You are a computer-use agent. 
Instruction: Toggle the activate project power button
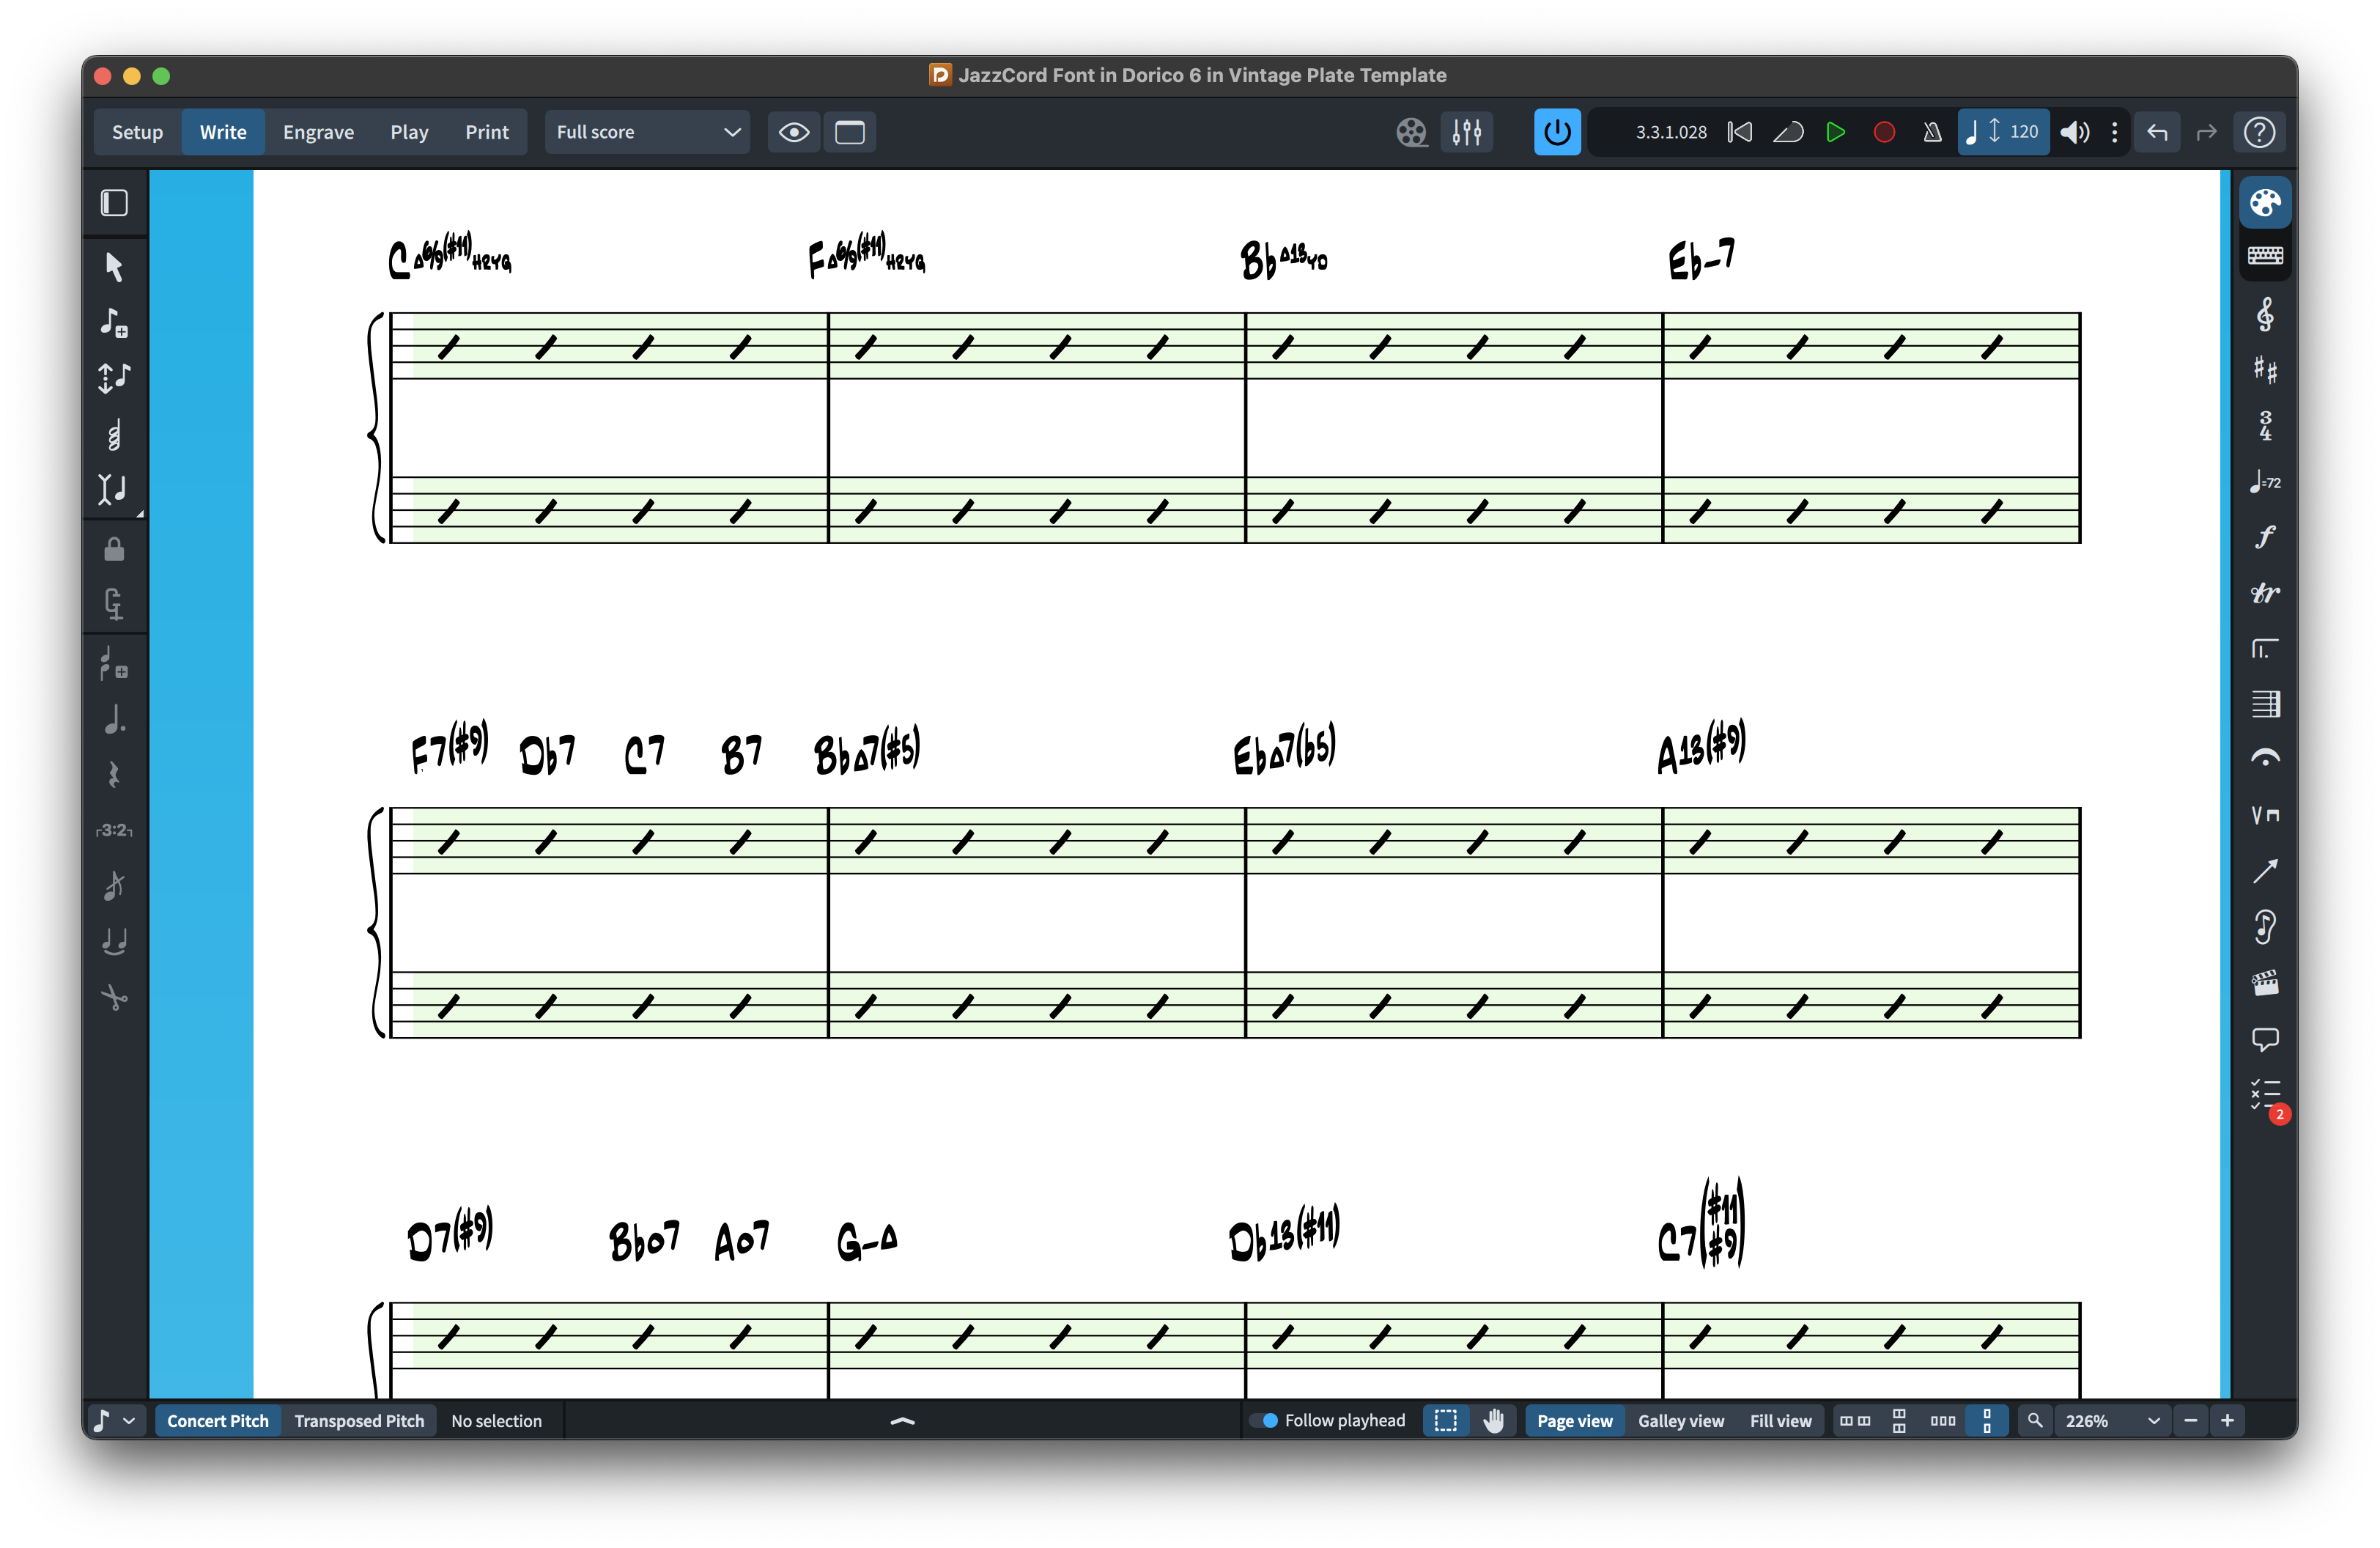1556,132
